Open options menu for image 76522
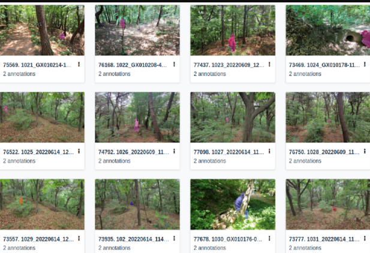The width and height of the screenshot is (370, 253). [79, 151]
